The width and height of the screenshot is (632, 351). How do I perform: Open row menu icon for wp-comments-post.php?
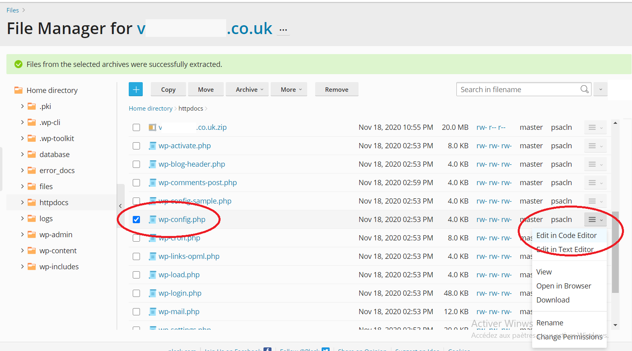tap(595, 183)
